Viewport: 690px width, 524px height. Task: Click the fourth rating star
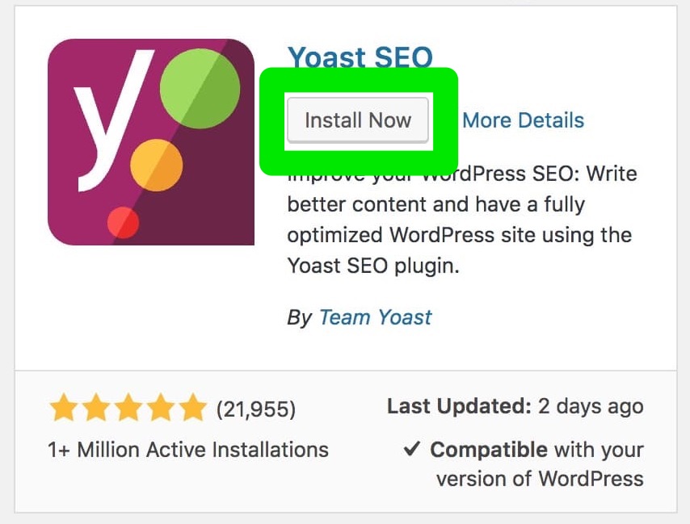coord(161,409)
